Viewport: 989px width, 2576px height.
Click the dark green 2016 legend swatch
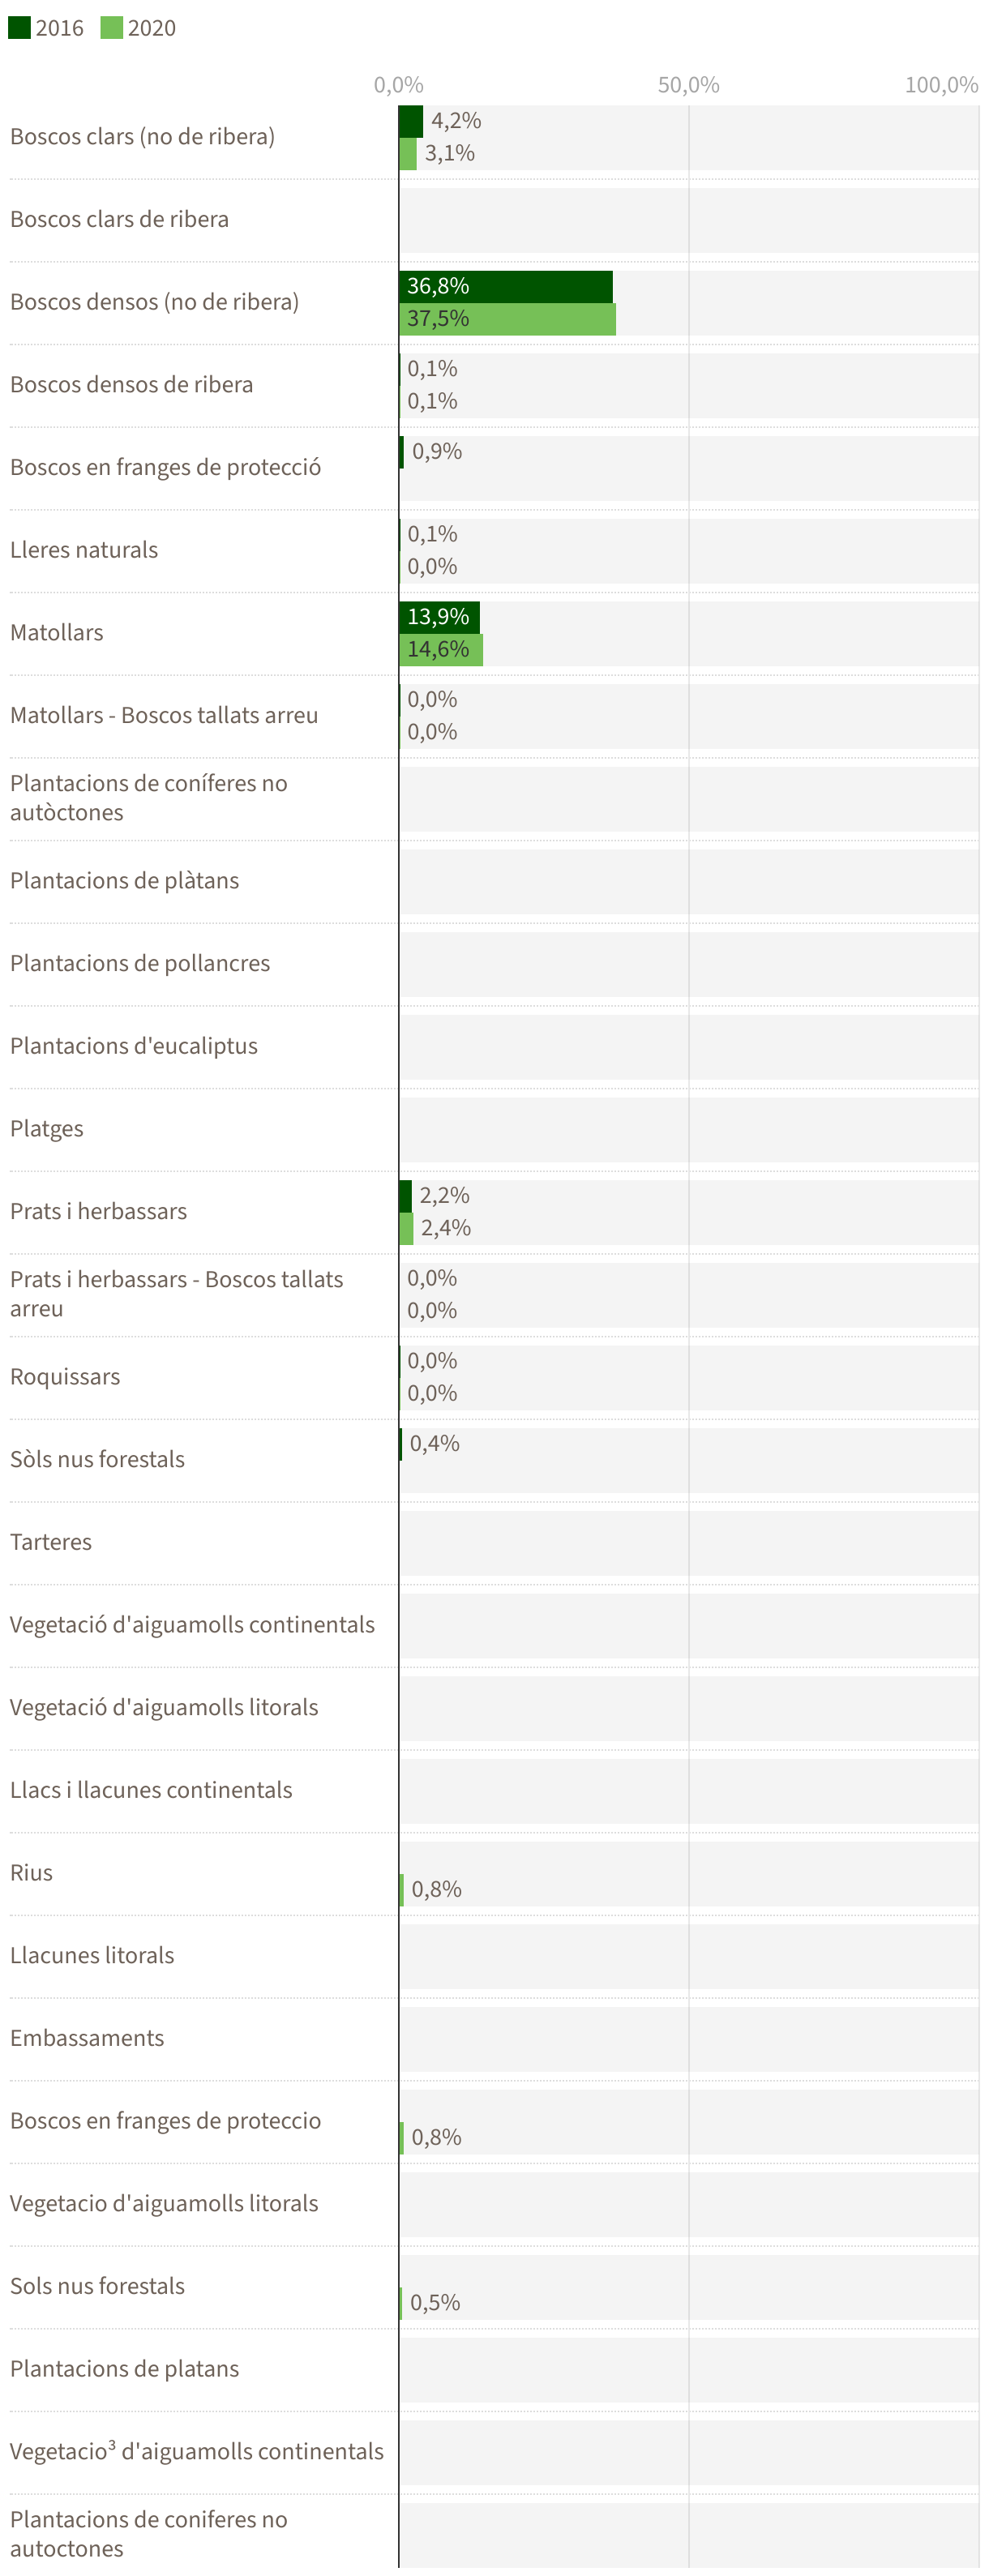pos(19,27)
